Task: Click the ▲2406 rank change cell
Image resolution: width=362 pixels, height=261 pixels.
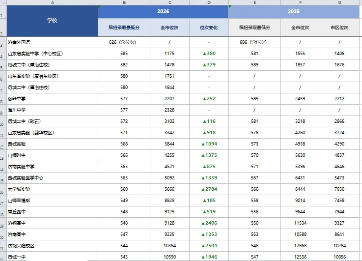Action: pyautogui.click(x=209, y=223)
